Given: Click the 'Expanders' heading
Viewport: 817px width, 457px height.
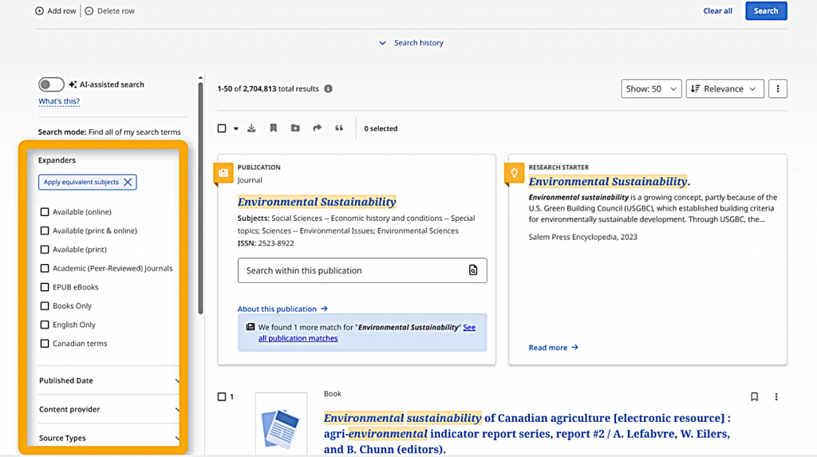Looking at the screenshot, I should [57, 160].
